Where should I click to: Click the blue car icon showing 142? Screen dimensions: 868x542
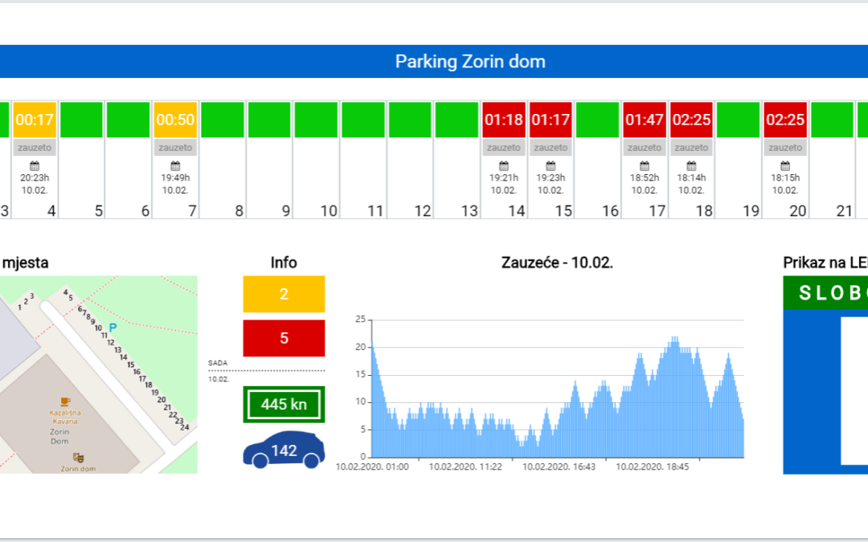[x=284, y=450]
